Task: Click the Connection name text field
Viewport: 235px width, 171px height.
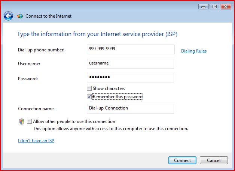Action: (130, 108)
